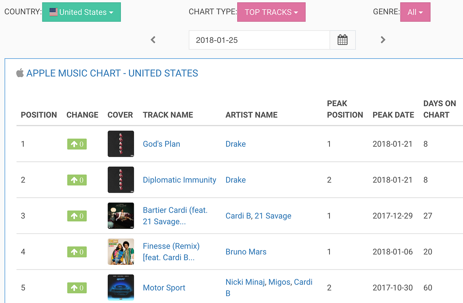Screen dimensions: 463x303
Task: Click the 21 Savage artist link
Action: tap(273, 216)
